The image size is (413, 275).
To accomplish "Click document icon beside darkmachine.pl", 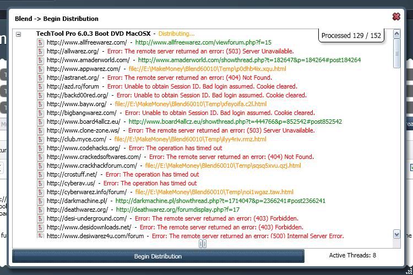I will tap(40, 201).
